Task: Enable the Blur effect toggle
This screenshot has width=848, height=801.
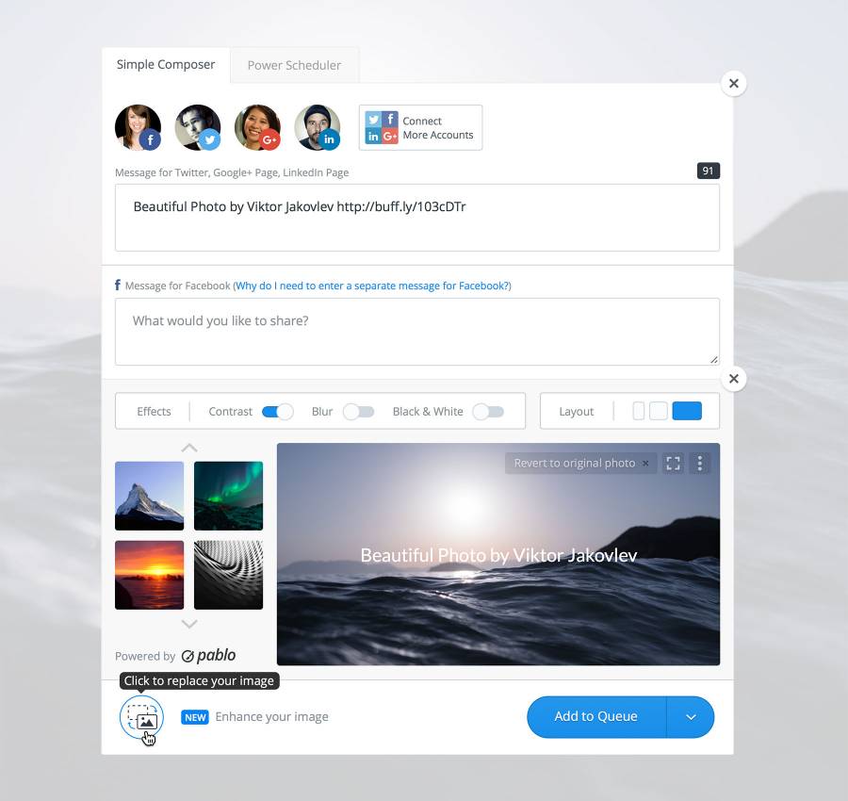Action: 358,412
